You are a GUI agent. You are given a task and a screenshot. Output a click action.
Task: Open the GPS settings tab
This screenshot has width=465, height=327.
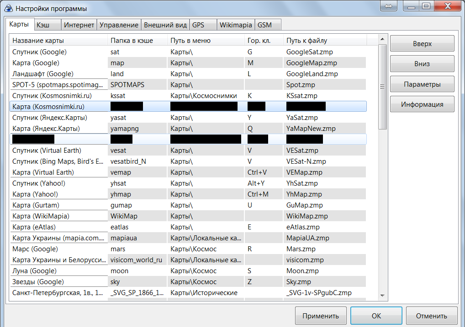pos(198,25)
